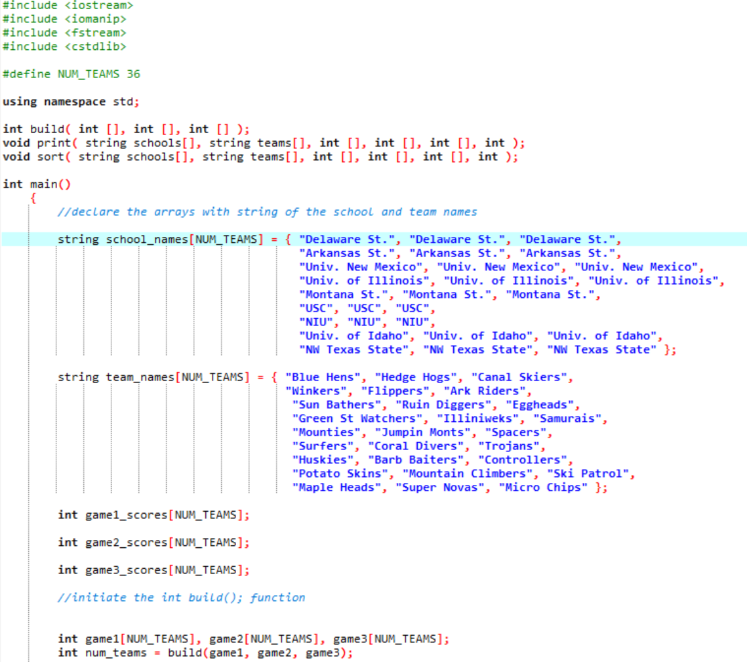This screenshot has height=662, width=747.
Task: Click the 'game2[NUM_TEAMS]' array declaration
Action: point(264,639)
